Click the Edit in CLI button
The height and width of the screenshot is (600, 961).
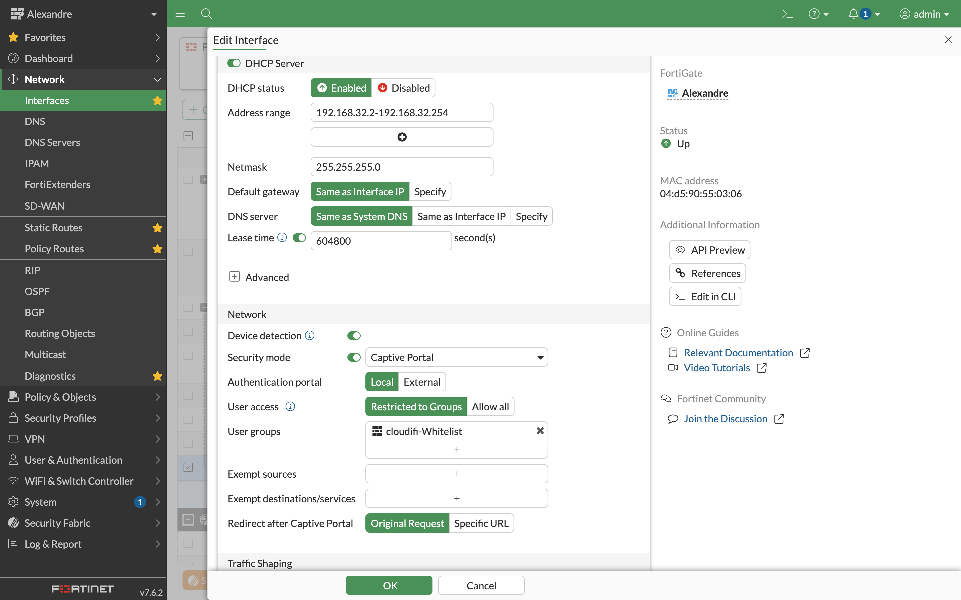(x=705, y=296)
